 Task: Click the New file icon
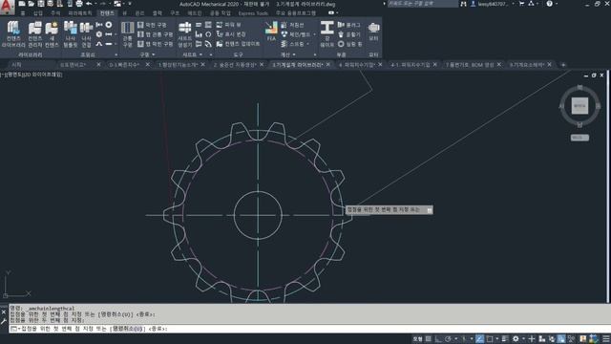(x=22, y=4)
